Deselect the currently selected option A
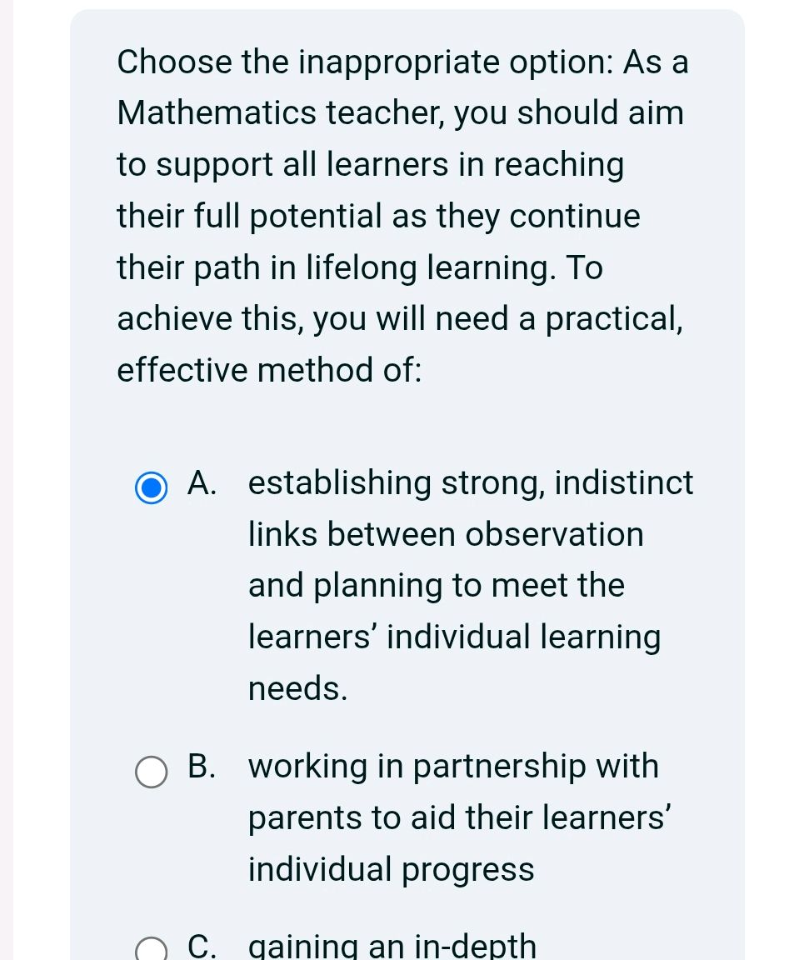This screenshot has height=960, width=789. coord(151,488)
